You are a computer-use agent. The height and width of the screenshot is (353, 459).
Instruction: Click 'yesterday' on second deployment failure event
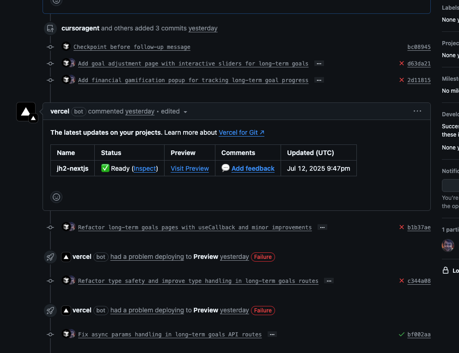click(x=234, y=311)
